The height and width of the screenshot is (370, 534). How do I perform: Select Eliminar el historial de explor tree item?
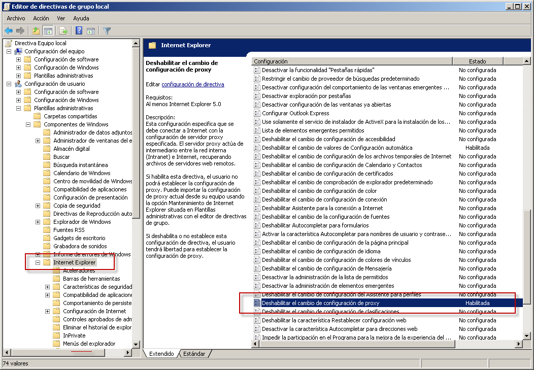point(97,327)
